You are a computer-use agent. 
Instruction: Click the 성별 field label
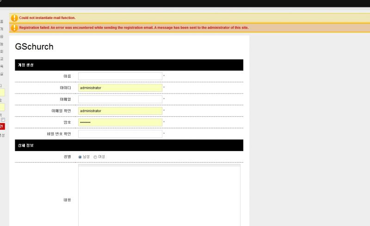tap(67, 157)
